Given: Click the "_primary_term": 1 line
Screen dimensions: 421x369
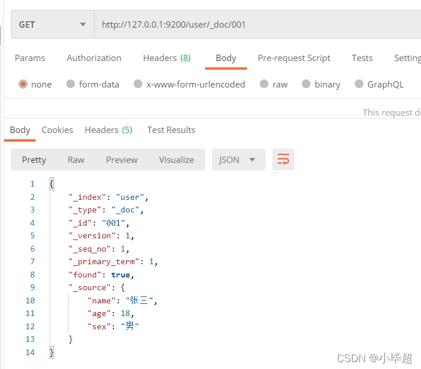Looking at the screenshot, I should coord(113,262).
